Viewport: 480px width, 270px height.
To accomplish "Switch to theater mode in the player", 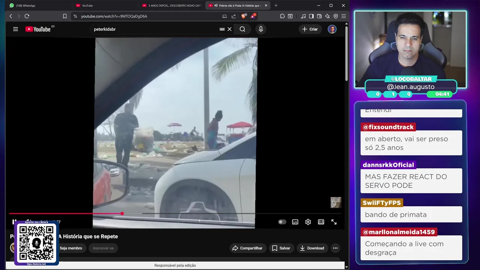I will 321,222.
